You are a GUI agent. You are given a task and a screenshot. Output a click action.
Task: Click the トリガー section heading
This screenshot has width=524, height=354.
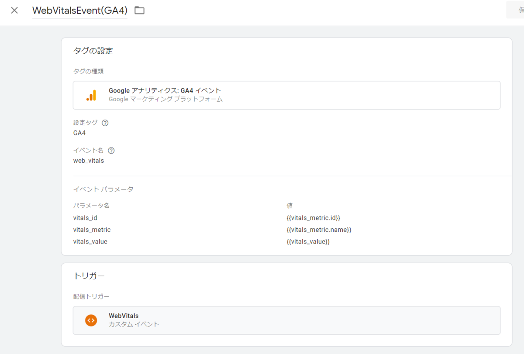89,276
